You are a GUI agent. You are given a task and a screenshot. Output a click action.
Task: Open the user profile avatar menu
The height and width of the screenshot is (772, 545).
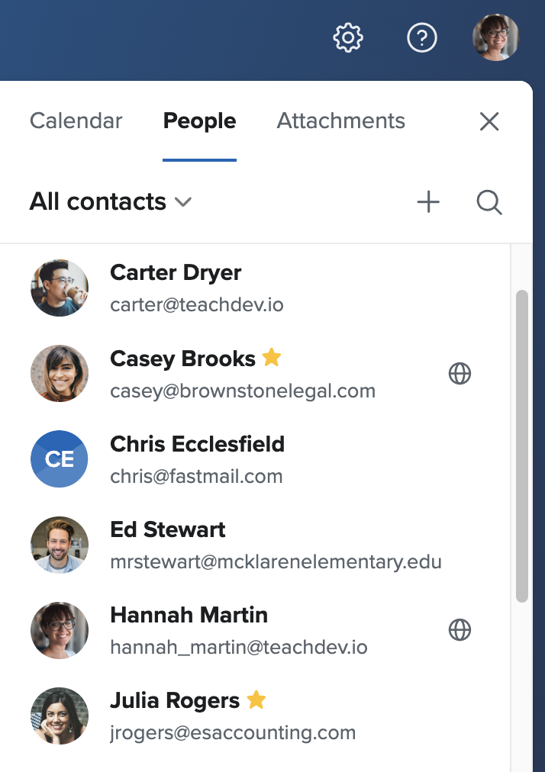point(495,37)
